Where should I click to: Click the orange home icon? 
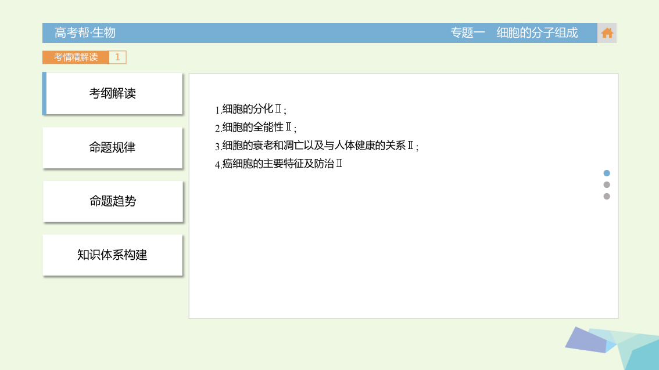[x=607, y=32]
